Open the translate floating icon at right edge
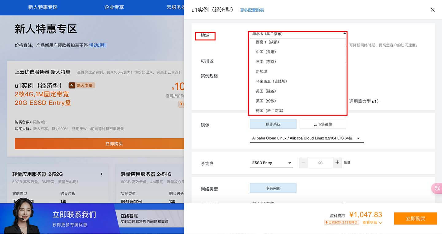 pyautogui.click(x=437, y=188)
